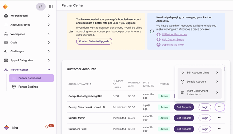Collapse the Partner Center chevron
This screenshot has height=134, width=233.
[49, 70]
